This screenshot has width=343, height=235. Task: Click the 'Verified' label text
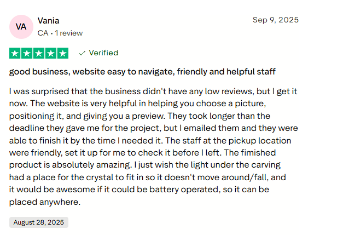coord(103,53)
